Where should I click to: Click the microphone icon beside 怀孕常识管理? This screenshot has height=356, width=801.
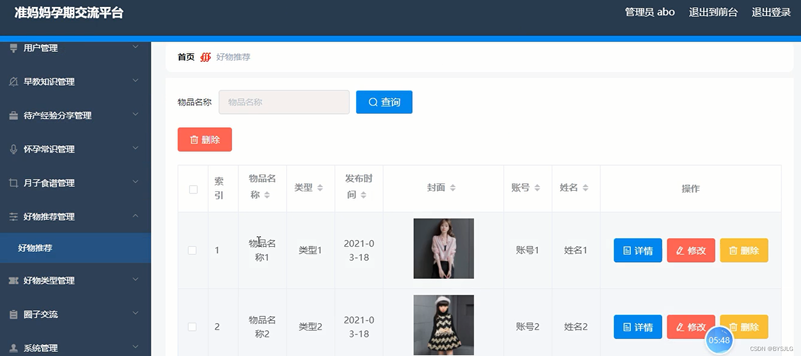[14, 149]
